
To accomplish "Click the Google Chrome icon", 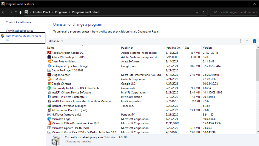I will pyautogui.click(x=49, y=84).
